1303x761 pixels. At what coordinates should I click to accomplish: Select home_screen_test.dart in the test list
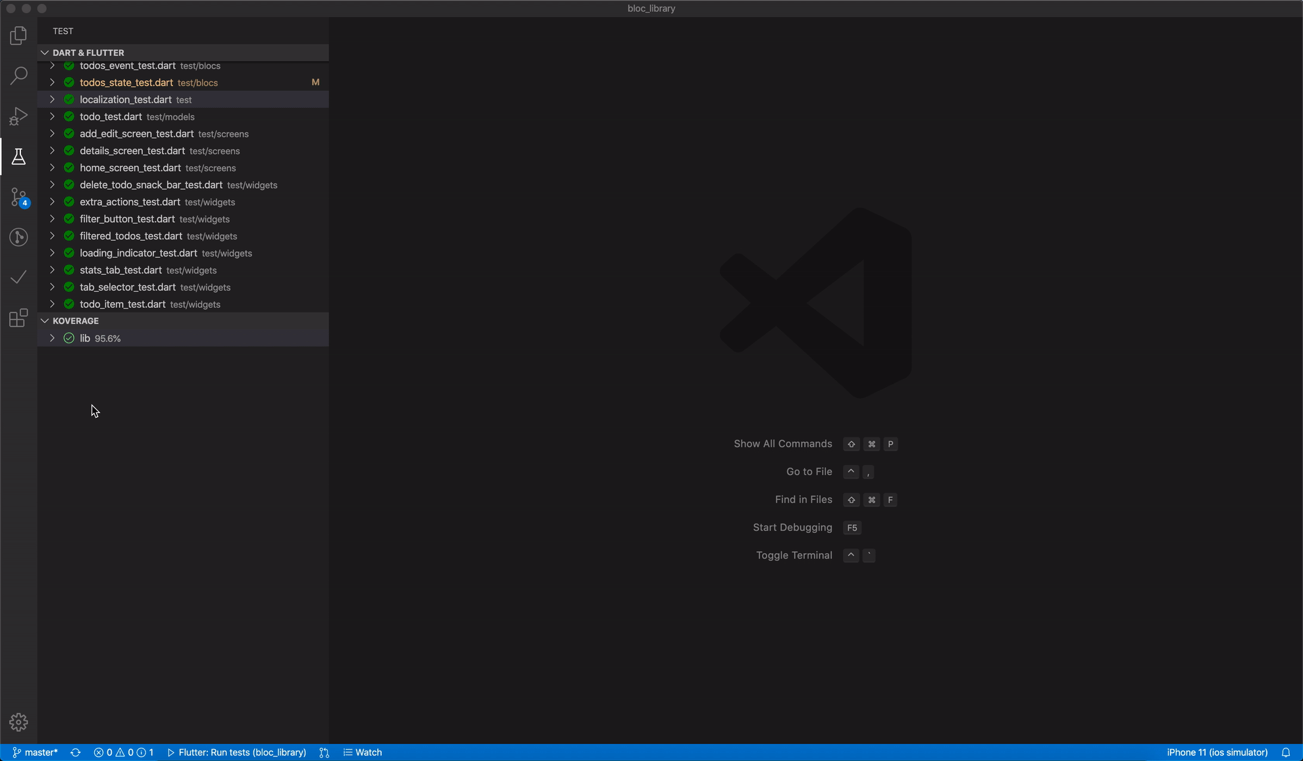coord(130,168)
